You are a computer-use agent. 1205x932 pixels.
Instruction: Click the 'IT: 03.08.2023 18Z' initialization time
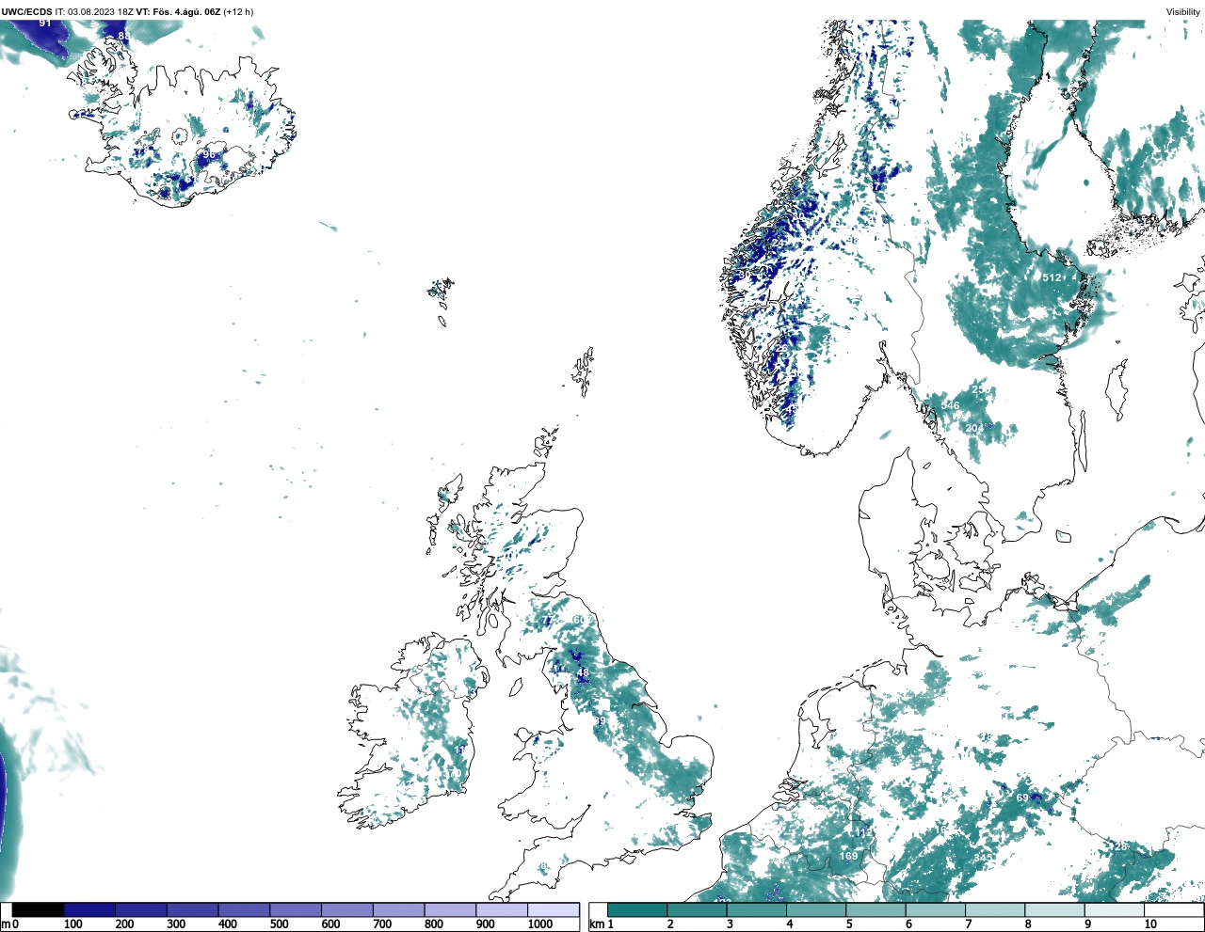point(94,12)
